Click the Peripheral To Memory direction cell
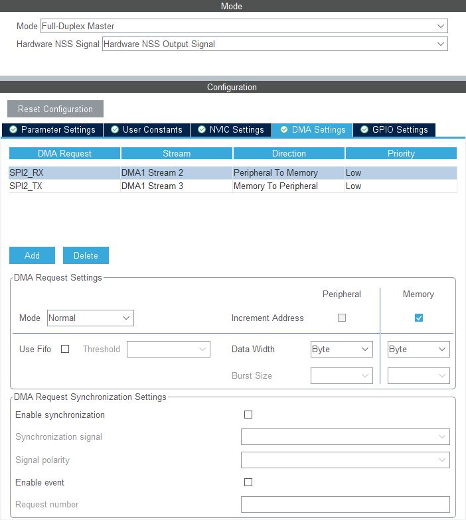 pos(288,172)
